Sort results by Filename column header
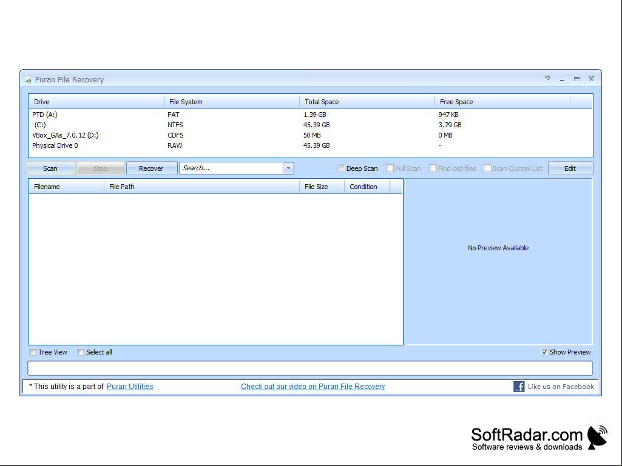The height and width of the screenshot is (466, 622). (66, 186)
